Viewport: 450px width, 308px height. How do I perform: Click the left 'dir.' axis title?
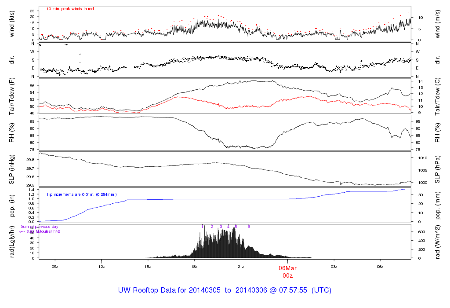(12, 60)
